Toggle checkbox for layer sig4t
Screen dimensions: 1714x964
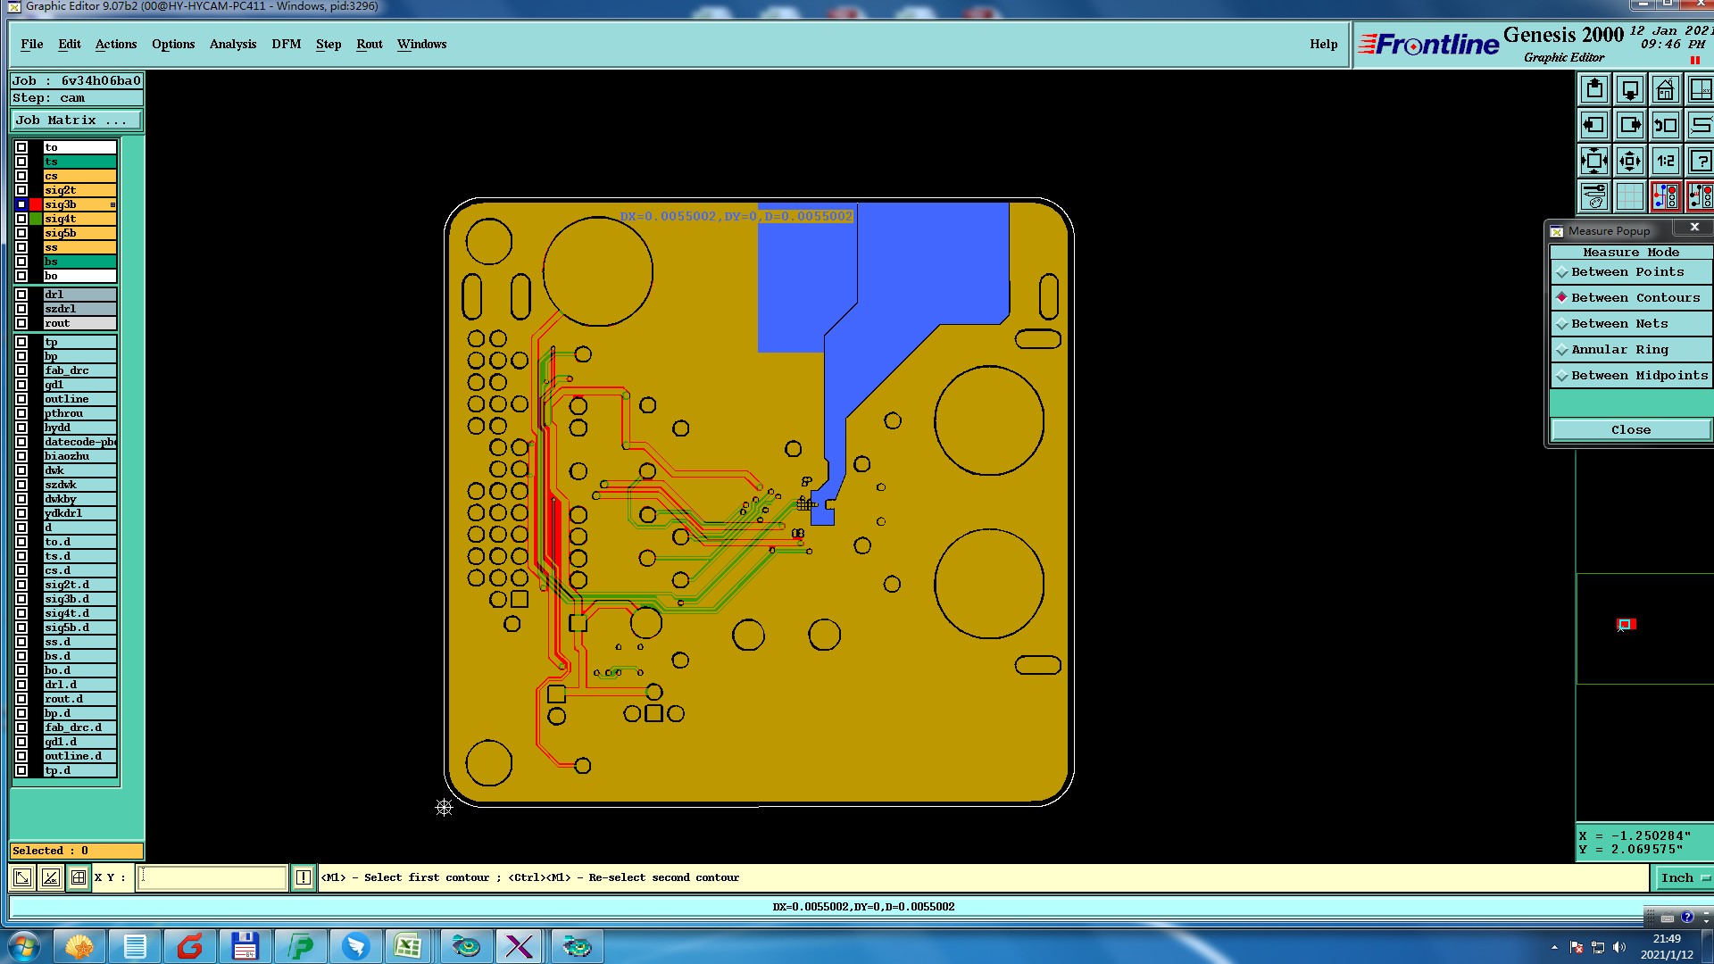[21, 219]
